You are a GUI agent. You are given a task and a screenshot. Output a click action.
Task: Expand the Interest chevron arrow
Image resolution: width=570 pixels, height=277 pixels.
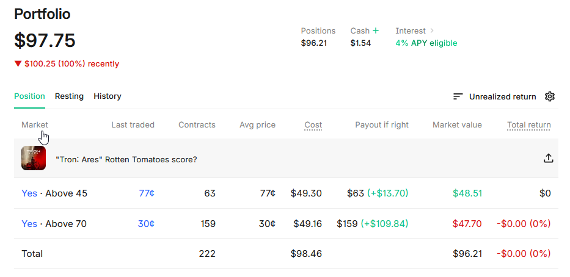(432, 31)
